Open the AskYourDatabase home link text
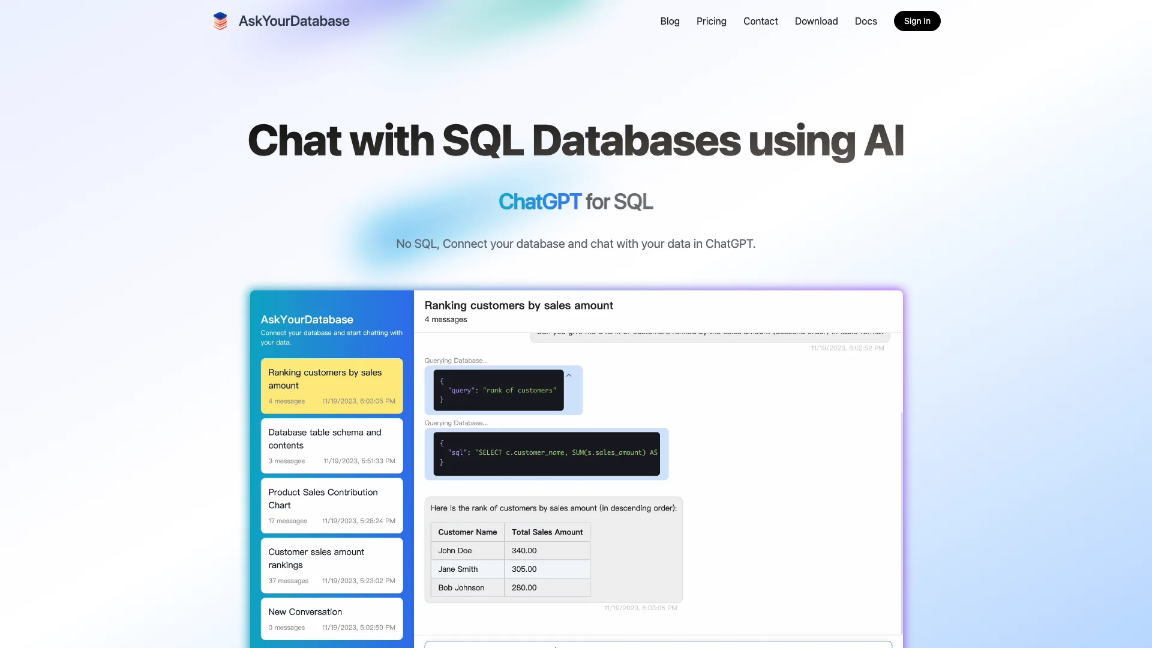Image resolution: width=1152 pixels, height=648 pixels. pos(294,21)
